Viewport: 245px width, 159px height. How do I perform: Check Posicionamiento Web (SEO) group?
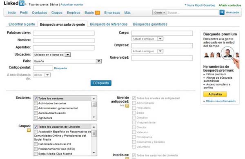click(x=36, y=149)
